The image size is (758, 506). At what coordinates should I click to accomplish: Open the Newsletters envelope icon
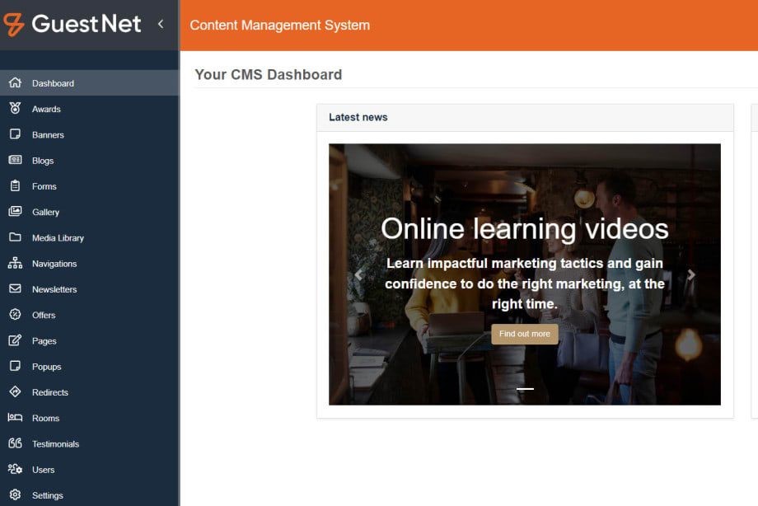pos(16,288)
